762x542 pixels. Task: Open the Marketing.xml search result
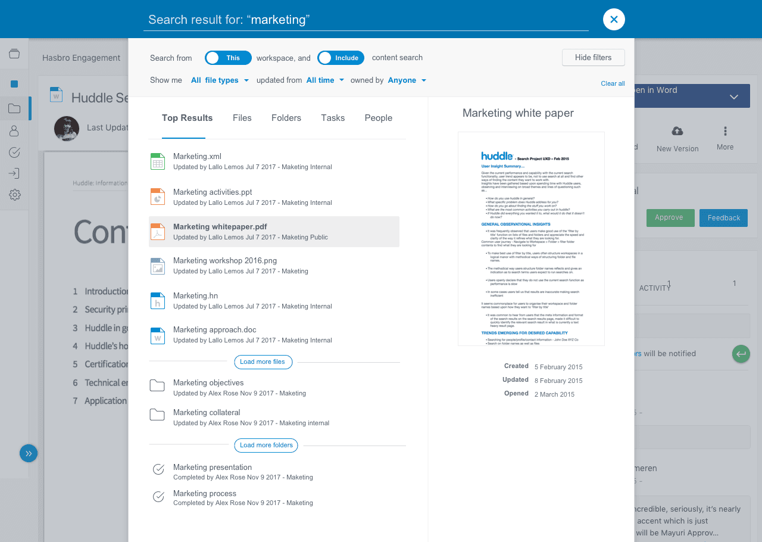pyautogui.click(x=274, y=161)
